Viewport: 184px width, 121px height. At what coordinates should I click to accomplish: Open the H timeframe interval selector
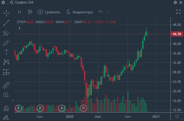(20, 12)
